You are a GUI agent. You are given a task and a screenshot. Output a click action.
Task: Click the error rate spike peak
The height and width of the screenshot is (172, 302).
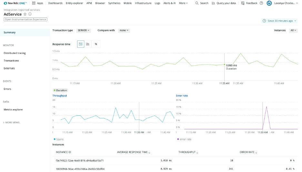(x=267, y=107)
